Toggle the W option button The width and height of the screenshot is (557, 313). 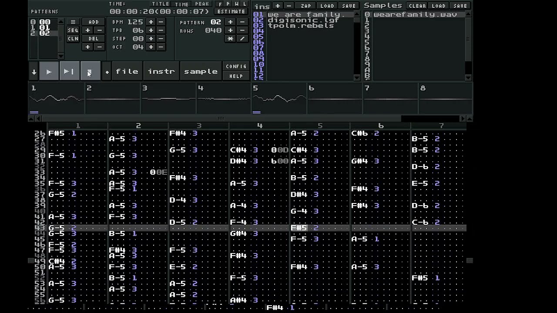tap(236, 4)
